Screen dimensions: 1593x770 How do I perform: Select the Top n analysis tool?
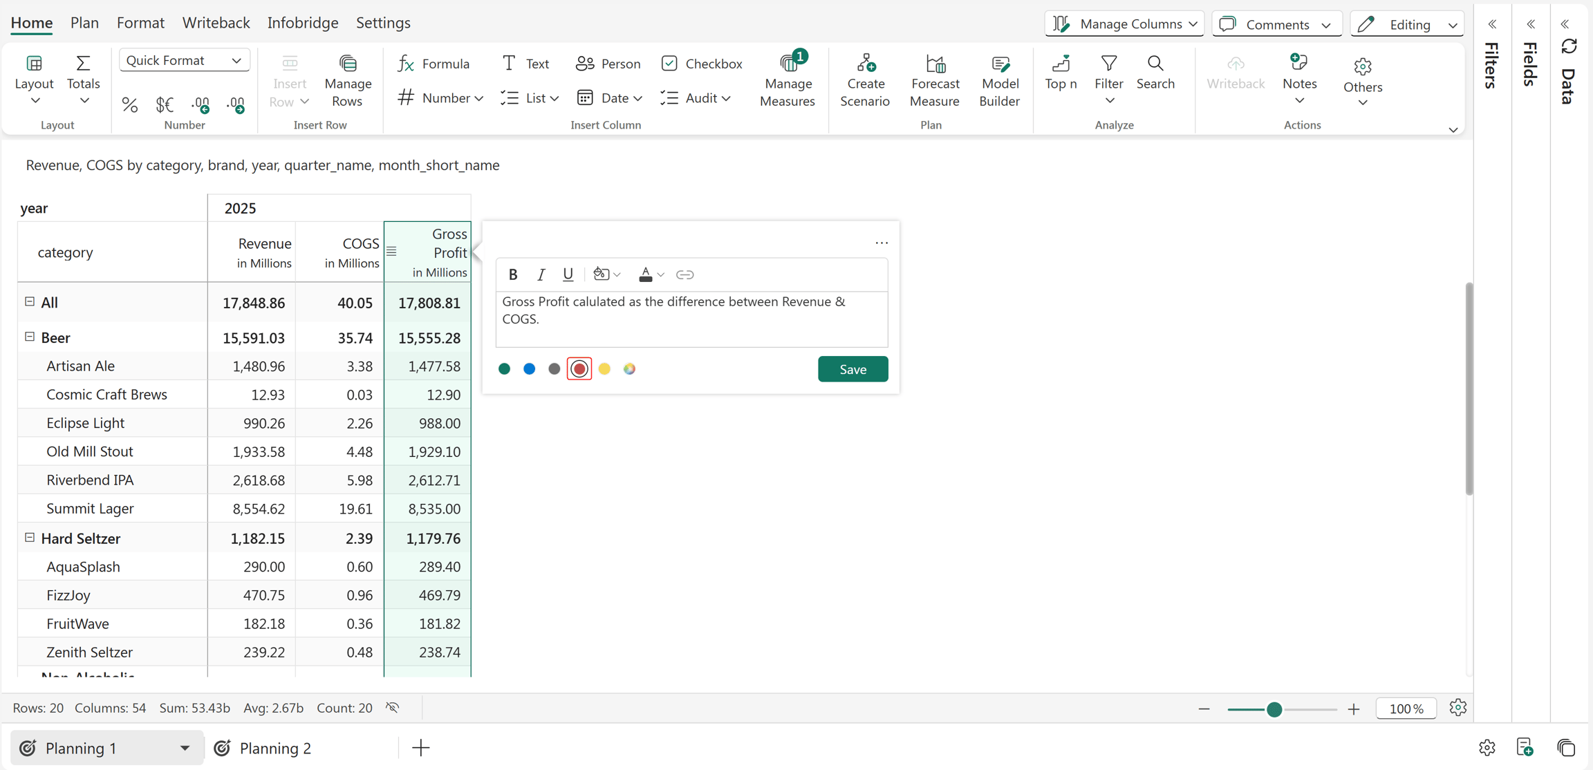pos(1061,73)
